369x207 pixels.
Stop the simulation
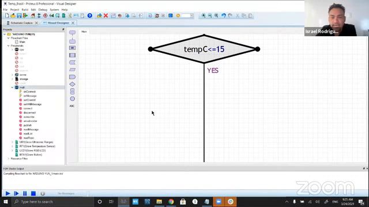(x=33, y=193)
